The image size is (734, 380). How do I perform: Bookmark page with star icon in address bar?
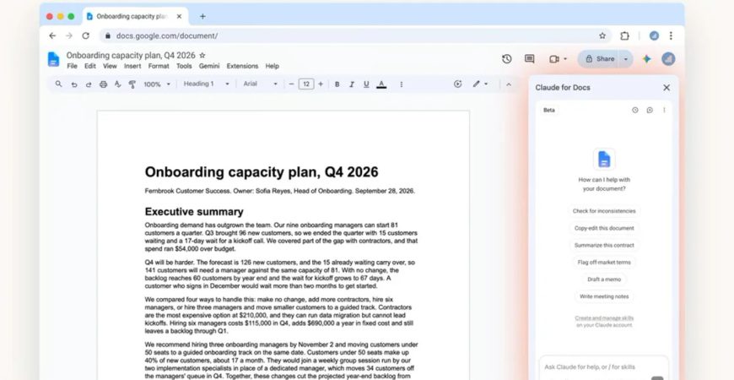point(602,35)
